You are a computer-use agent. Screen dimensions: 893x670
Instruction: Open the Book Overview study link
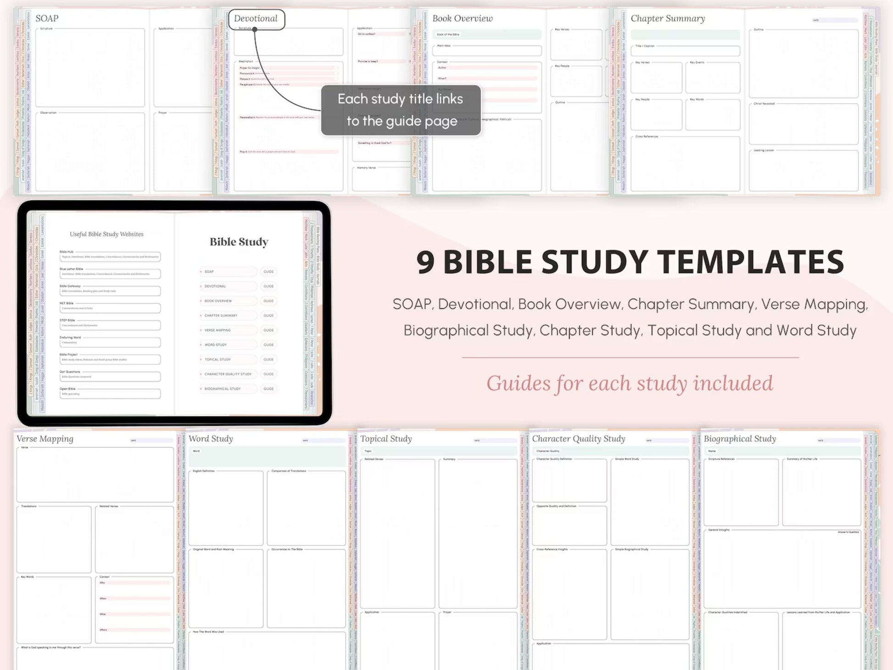(228, 301)
